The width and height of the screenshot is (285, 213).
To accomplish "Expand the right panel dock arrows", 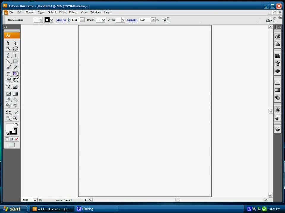I will [280, 27].
